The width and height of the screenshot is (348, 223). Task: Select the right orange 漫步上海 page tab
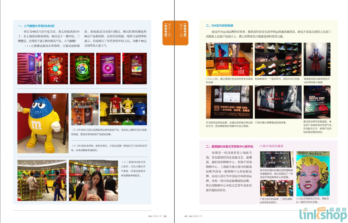tap(181, 32)
